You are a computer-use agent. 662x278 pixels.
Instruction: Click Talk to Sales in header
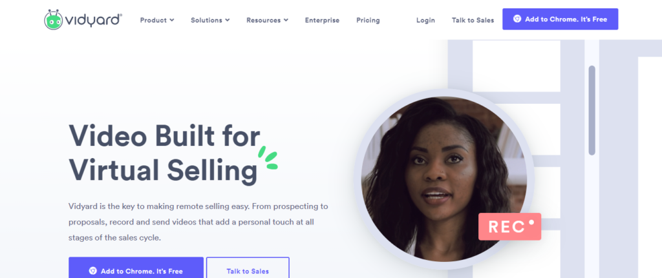(x=473, y=20)
